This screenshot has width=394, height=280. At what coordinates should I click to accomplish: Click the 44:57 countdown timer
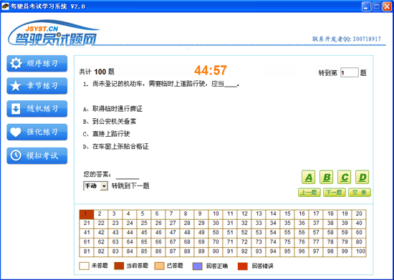click(211, 70)
